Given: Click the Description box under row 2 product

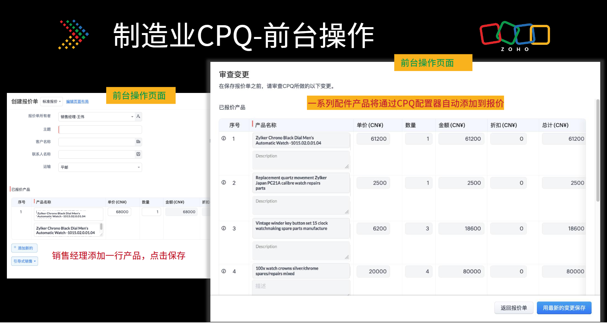Looking at the screenshot, I should (x=301, y=206).
